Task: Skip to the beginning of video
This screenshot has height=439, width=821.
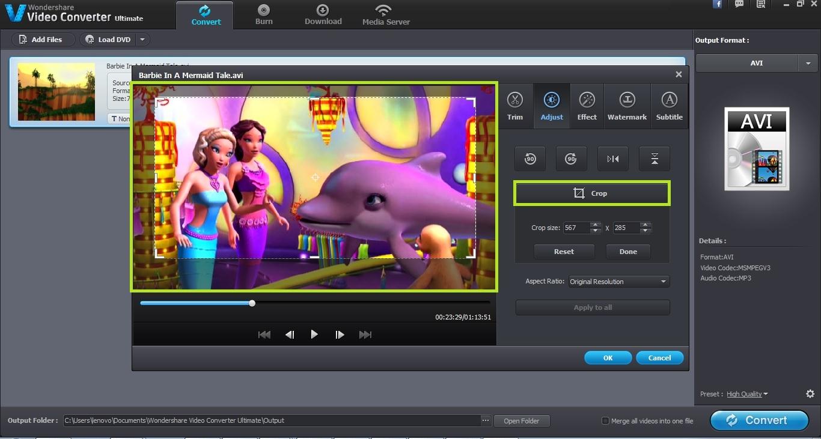Action: [x=264, y=335]
